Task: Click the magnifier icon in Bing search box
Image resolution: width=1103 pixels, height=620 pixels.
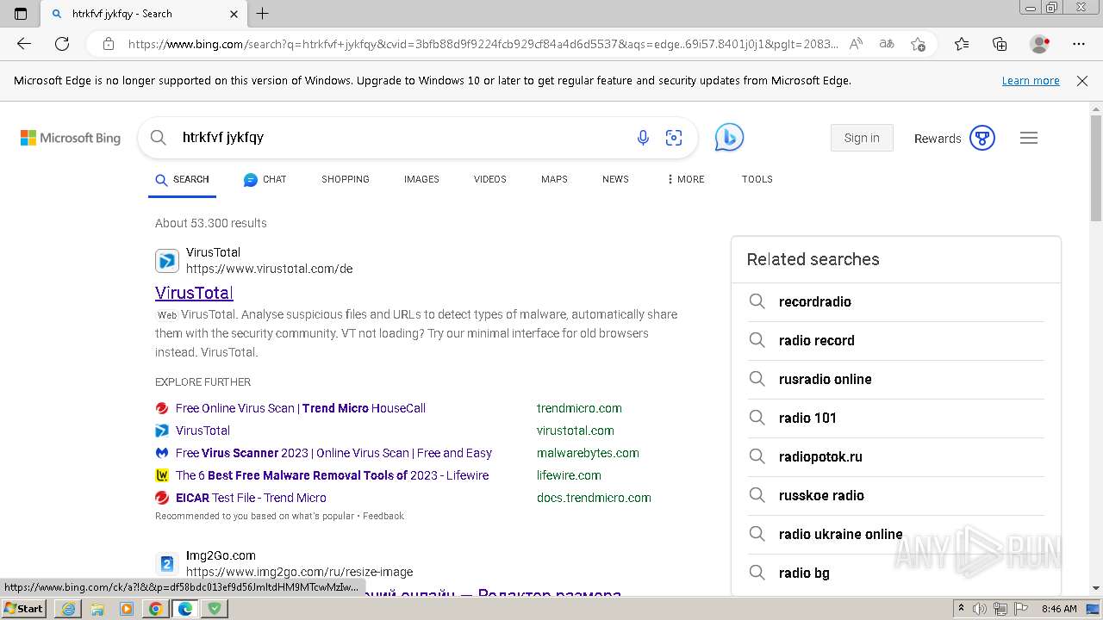Action: (x=158, y=138)
